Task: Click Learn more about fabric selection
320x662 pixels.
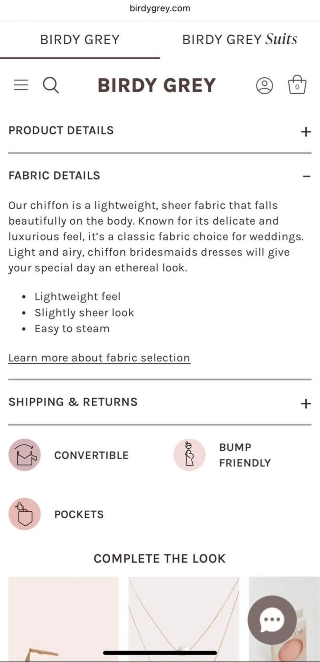Action: point(99,358)
